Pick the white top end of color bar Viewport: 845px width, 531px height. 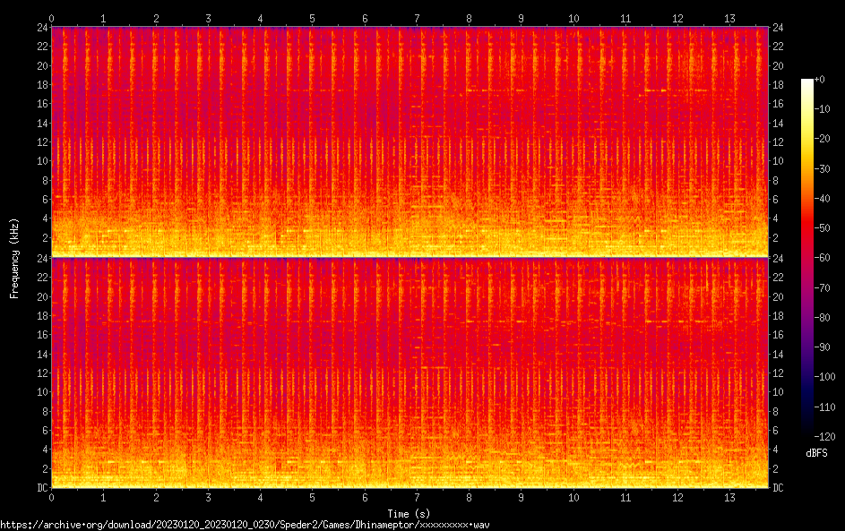coord(807,82)
